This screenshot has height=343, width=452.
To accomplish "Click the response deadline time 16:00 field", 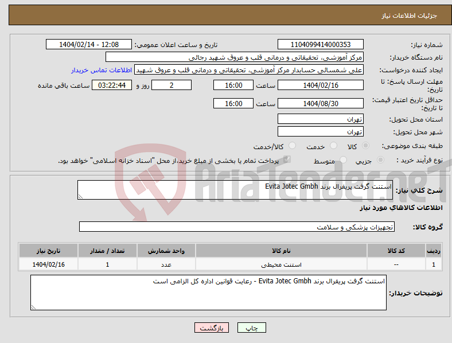I will pos(233,85).
